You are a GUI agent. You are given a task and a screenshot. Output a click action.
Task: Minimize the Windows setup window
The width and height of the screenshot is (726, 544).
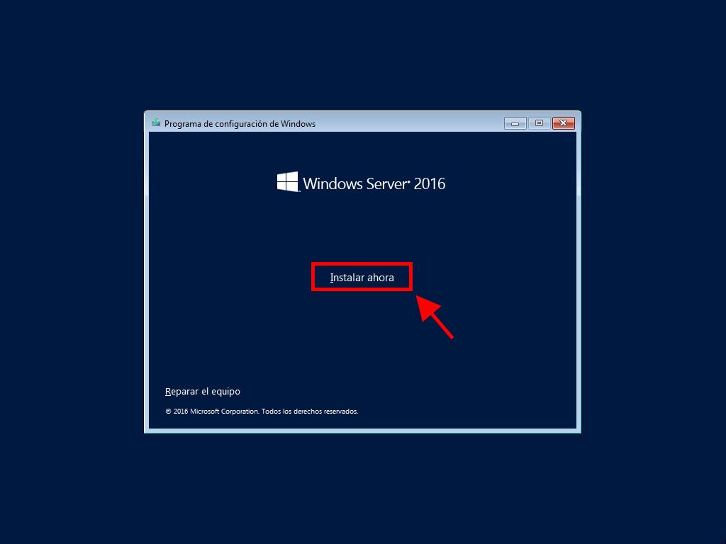515,123
